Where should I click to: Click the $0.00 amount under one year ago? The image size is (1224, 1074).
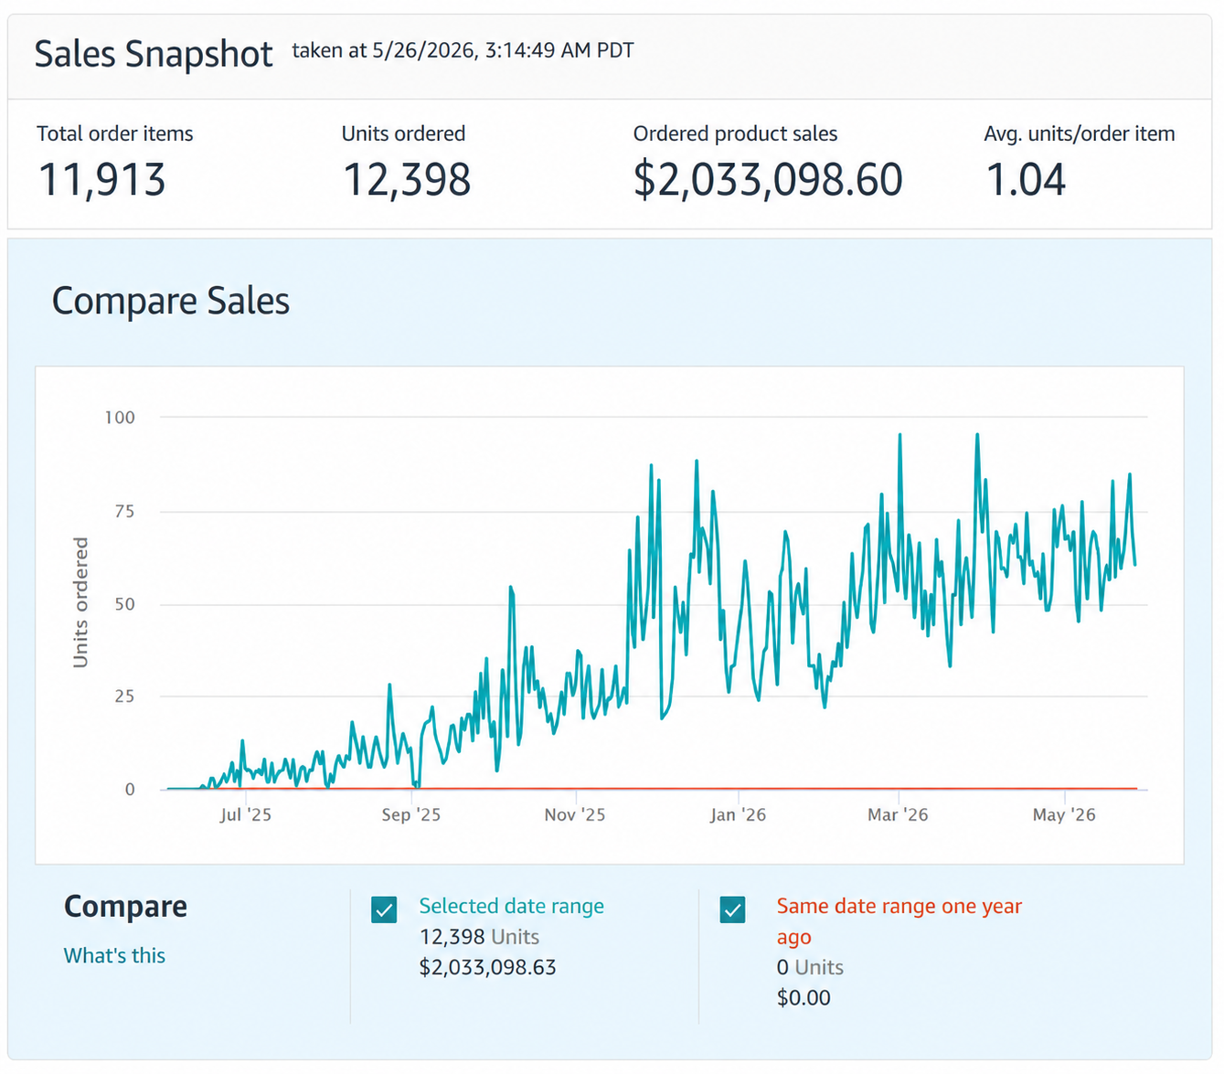804,997
